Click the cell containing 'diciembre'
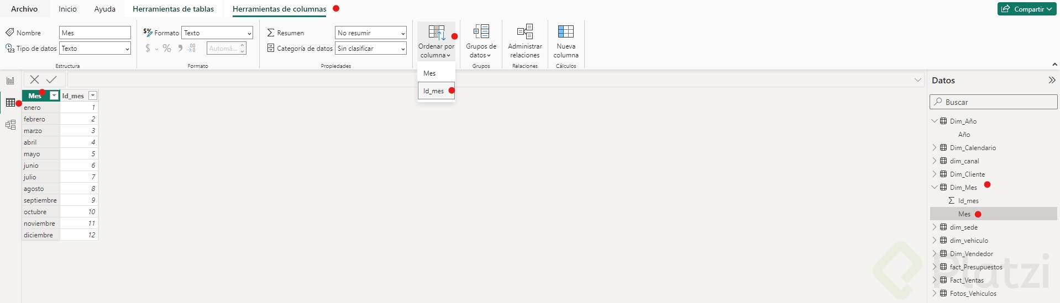Viewport: 1060px width, 303px height. 40,235
